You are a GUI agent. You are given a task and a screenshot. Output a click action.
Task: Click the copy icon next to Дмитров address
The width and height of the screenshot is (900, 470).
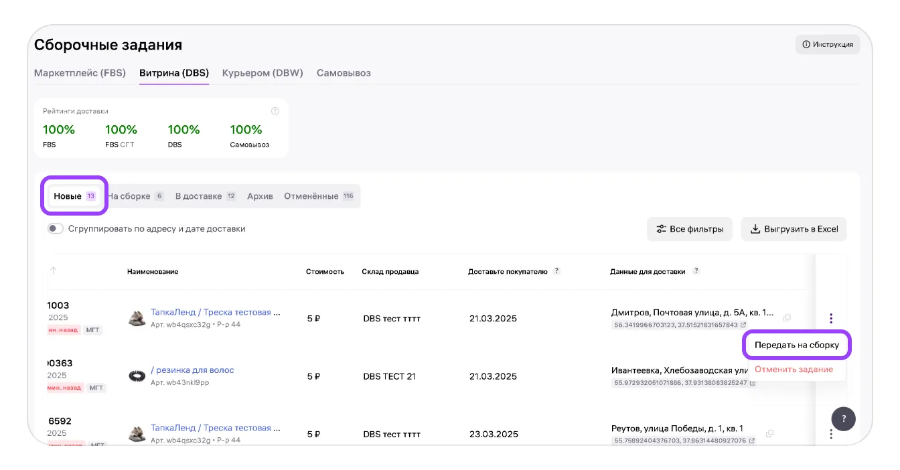point(787,318)
